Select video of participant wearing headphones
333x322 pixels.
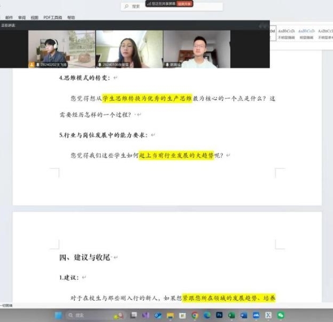click(61, 49)
